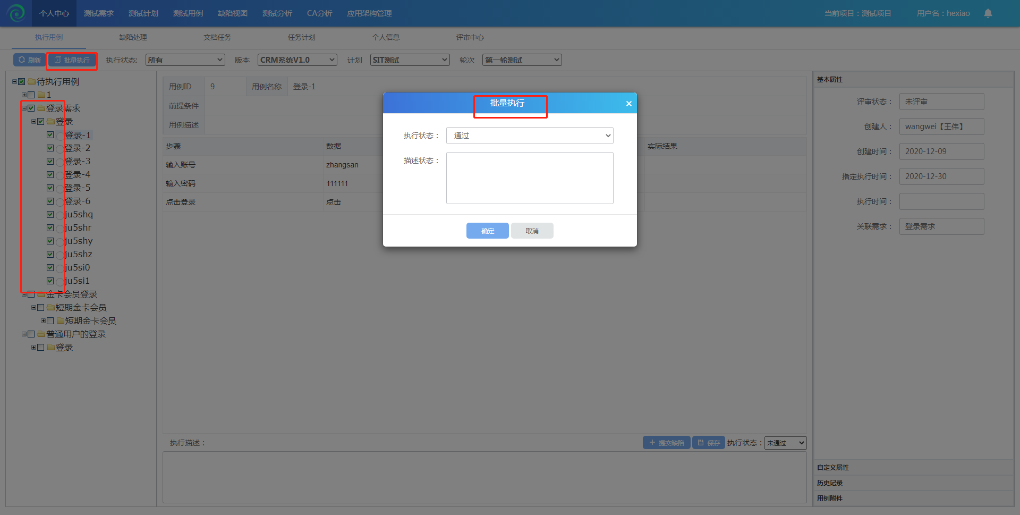The height and width of the screenshot is (515, 1020).
Task: Open the 缺陷视图 top menu
Action: point(232,13)
